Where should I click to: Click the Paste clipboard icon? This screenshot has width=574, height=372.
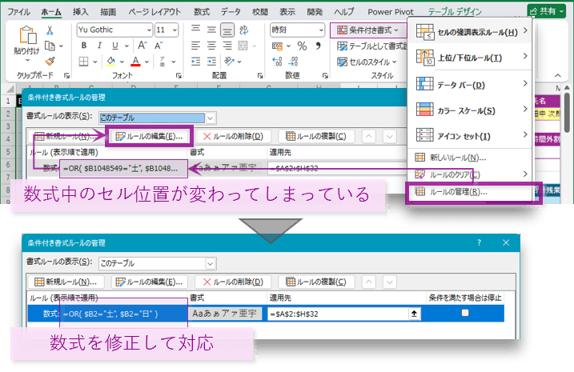coord(28,35)
